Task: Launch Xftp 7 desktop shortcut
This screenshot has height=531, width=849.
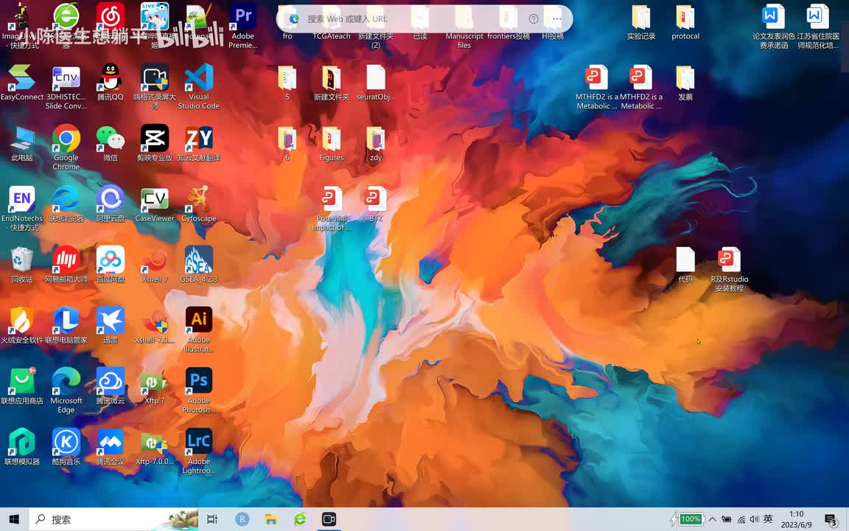Action: click(154, 386)
